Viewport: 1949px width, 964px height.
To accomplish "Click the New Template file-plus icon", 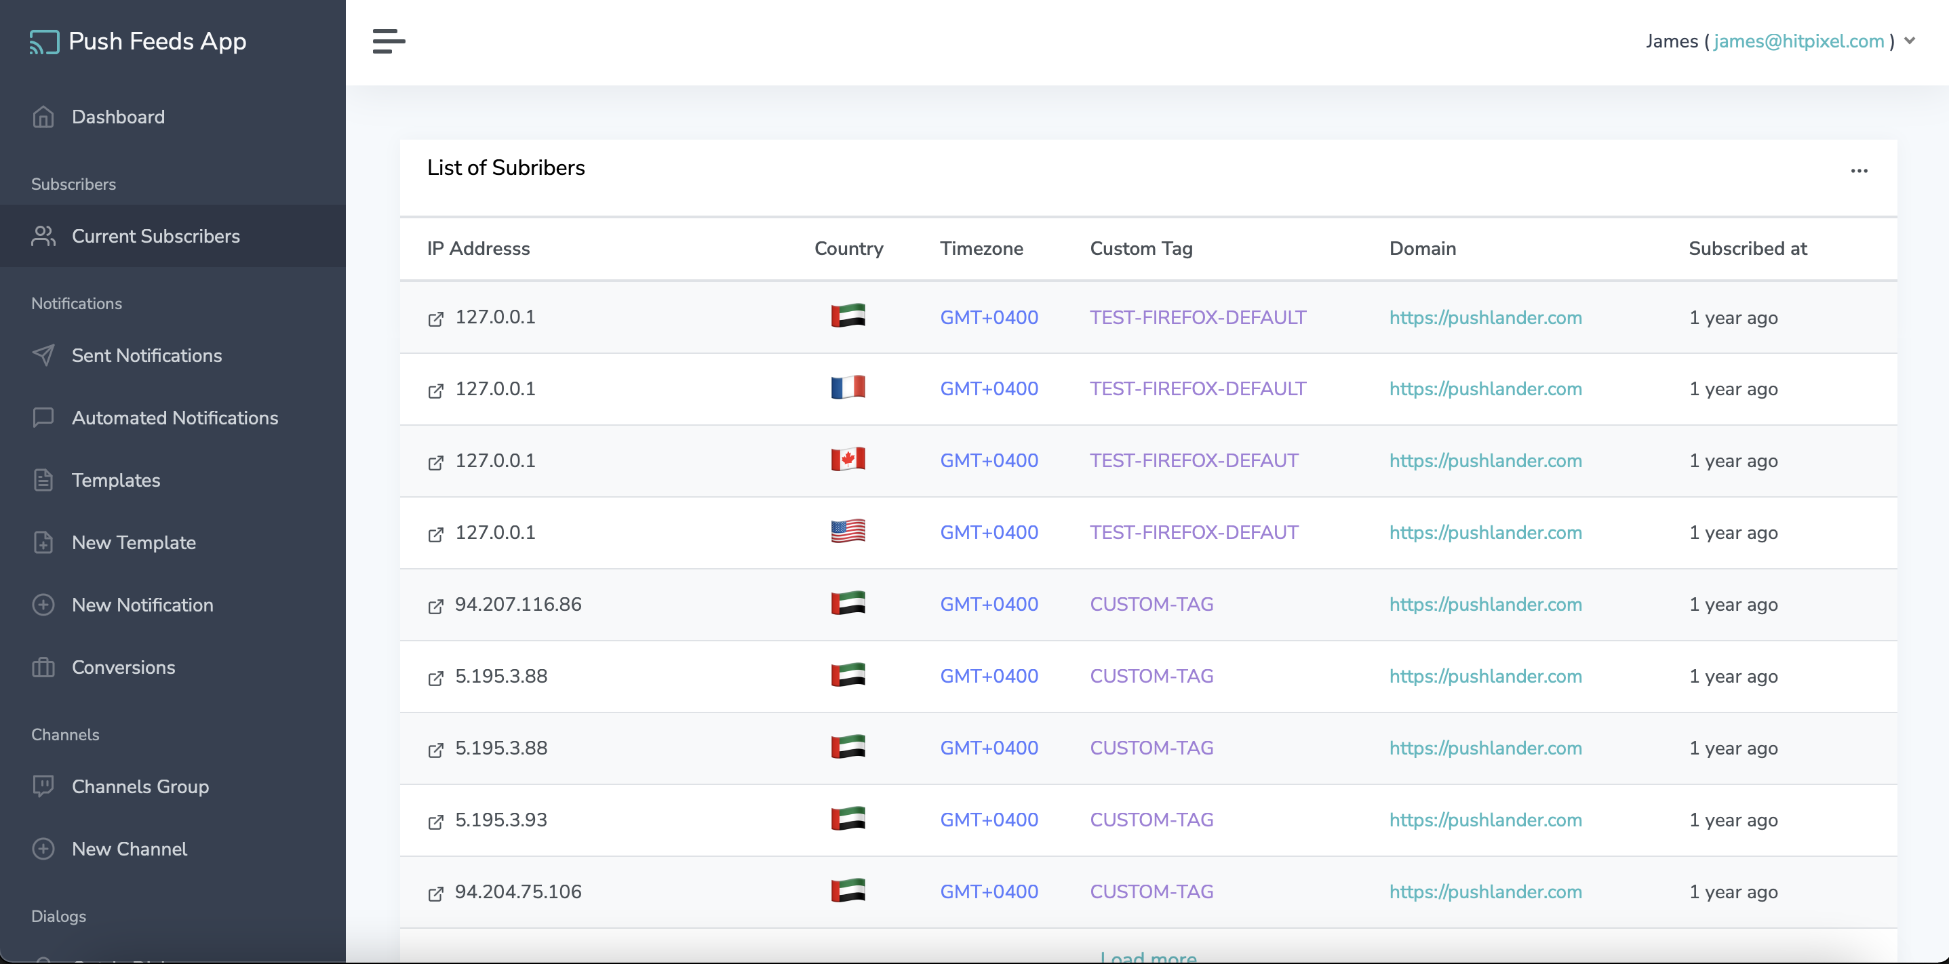I will (x=43, y=542).
